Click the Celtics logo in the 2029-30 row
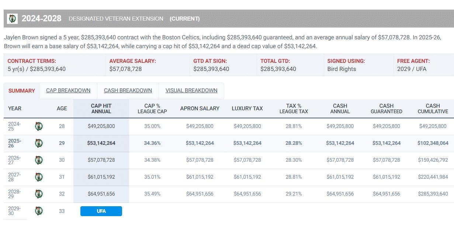Viewport: 454px width, 229px height. click(39, 211)
